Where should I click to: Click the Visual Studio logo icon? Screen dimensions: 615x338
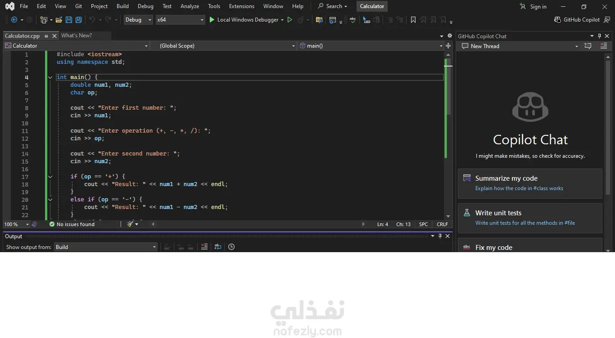tap(9, 6)
